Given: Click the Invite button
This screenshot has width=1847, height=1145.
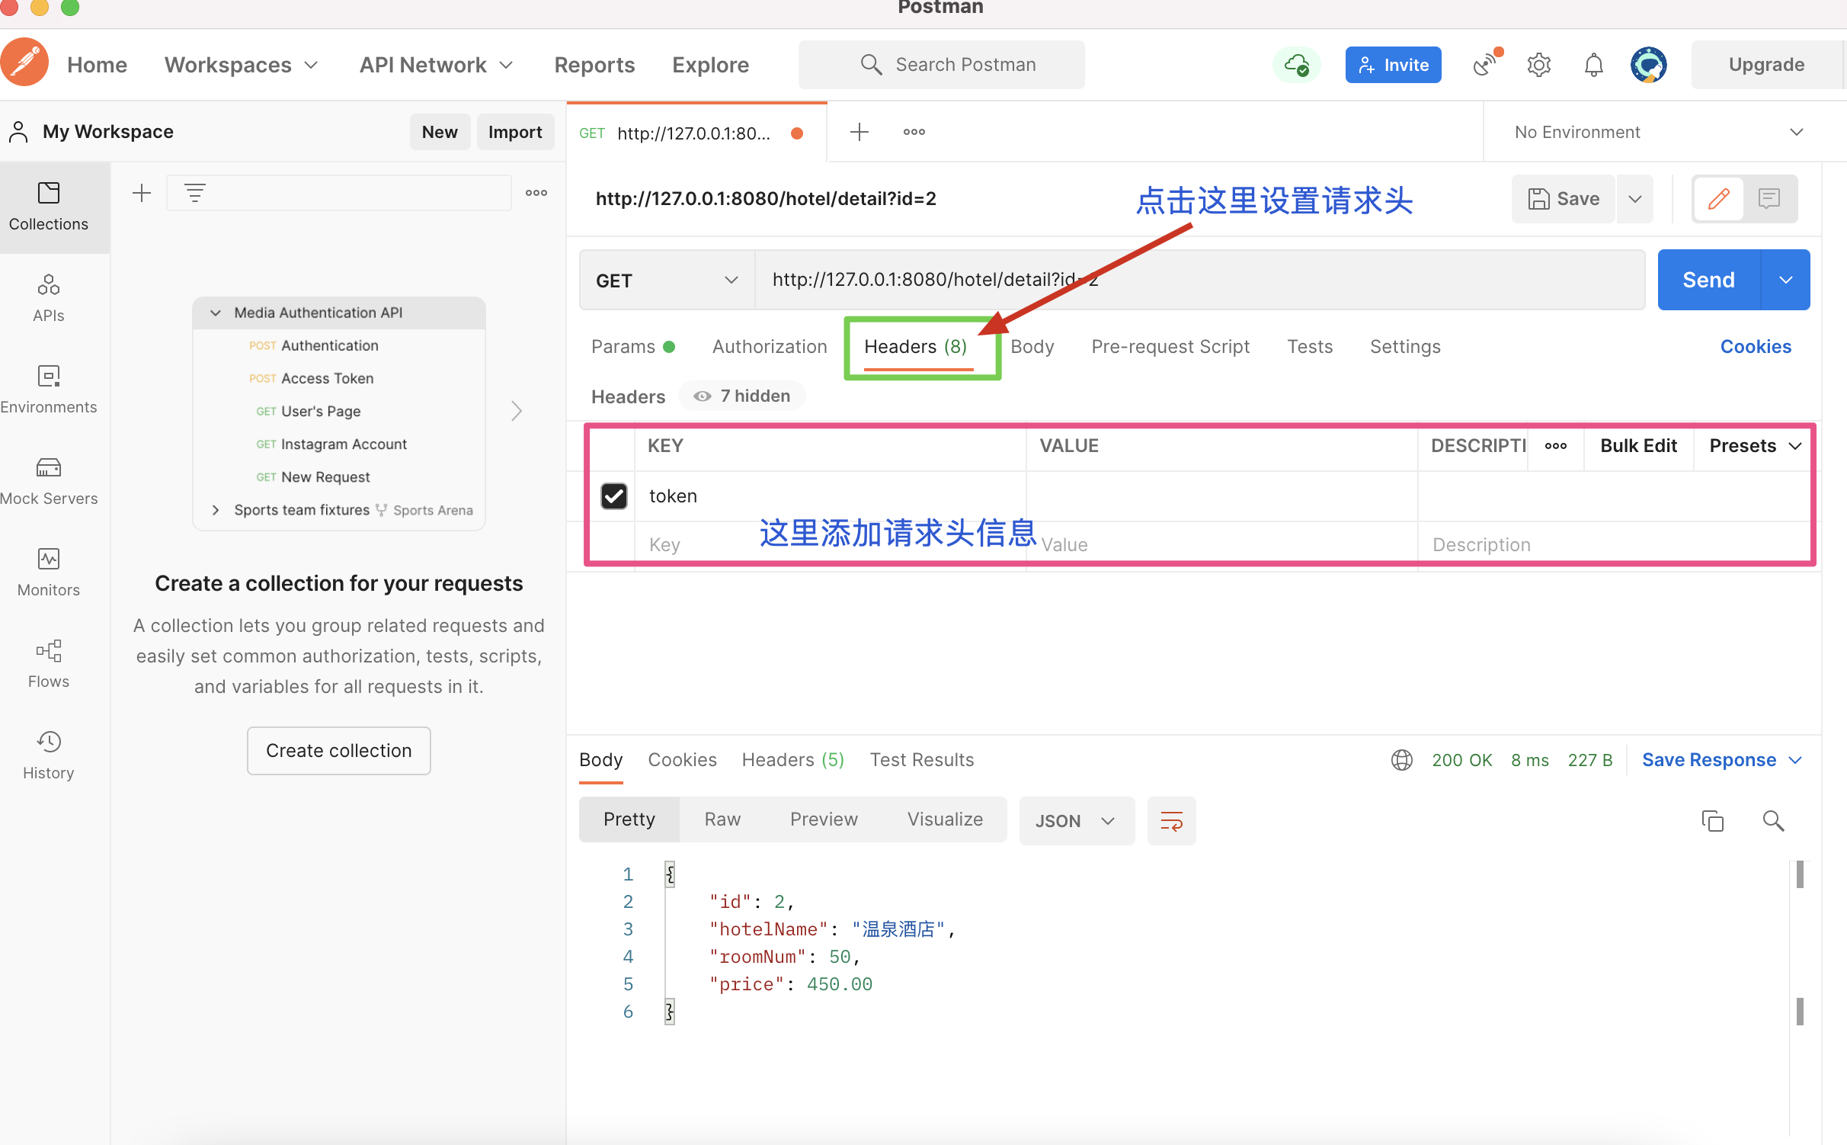Looking at the screenshot, I should tap(1393, 65).
